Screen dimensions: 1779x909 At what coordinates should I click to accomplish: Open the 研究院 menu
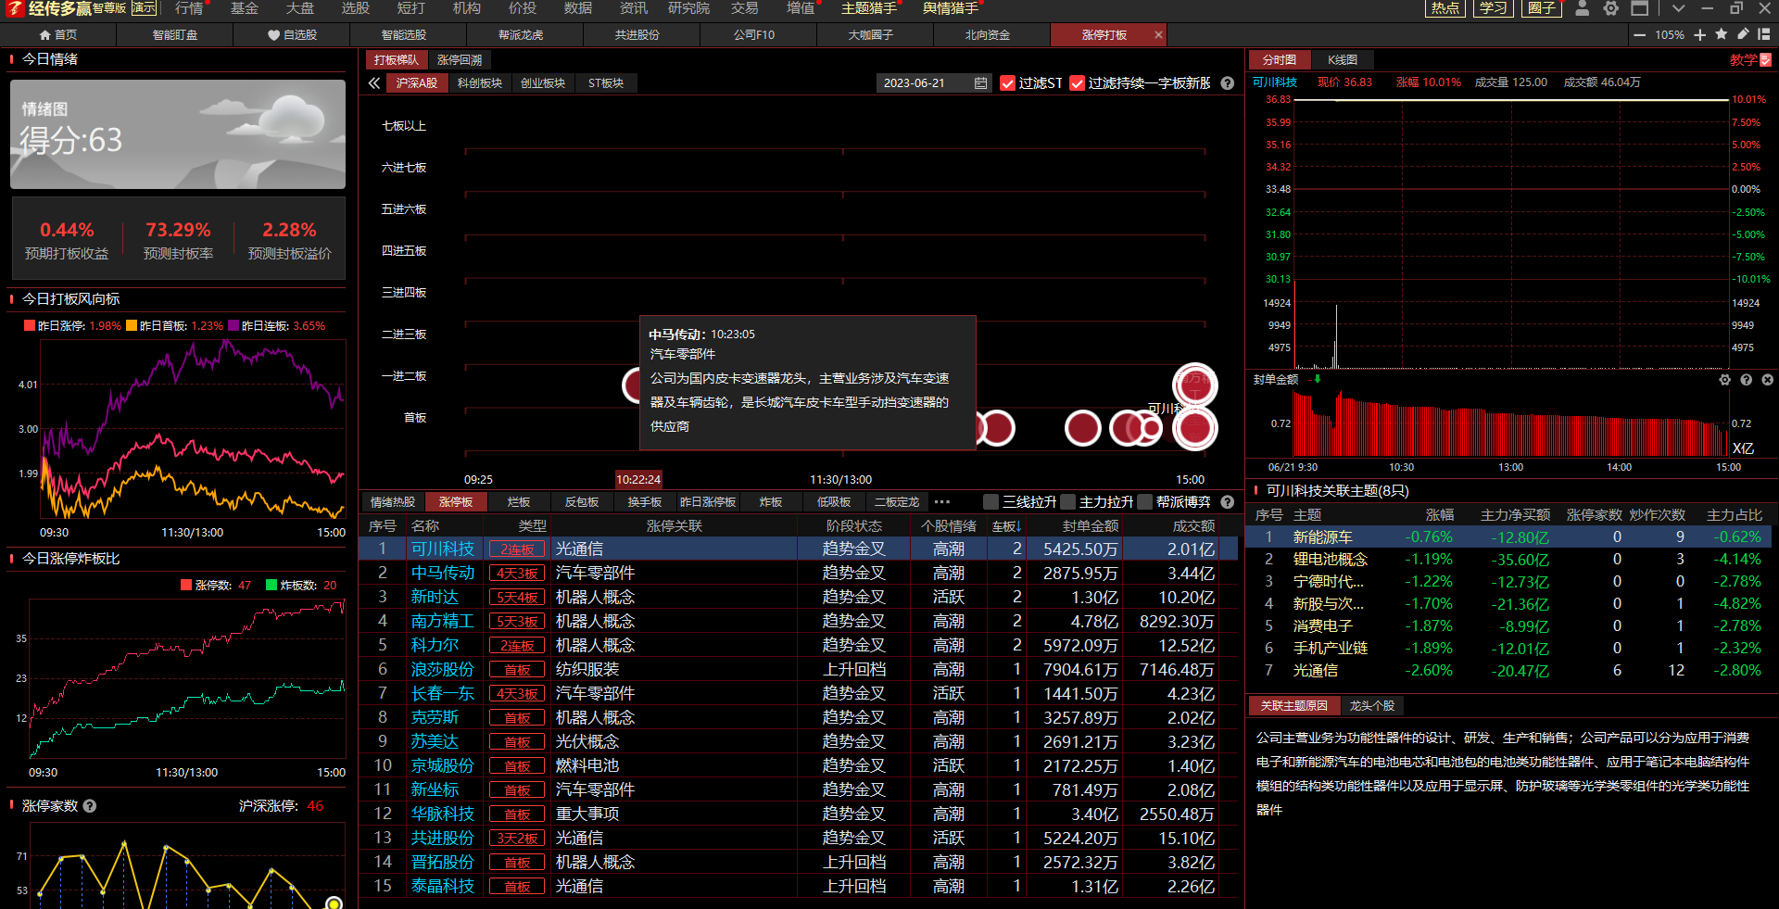click(688, 8)
